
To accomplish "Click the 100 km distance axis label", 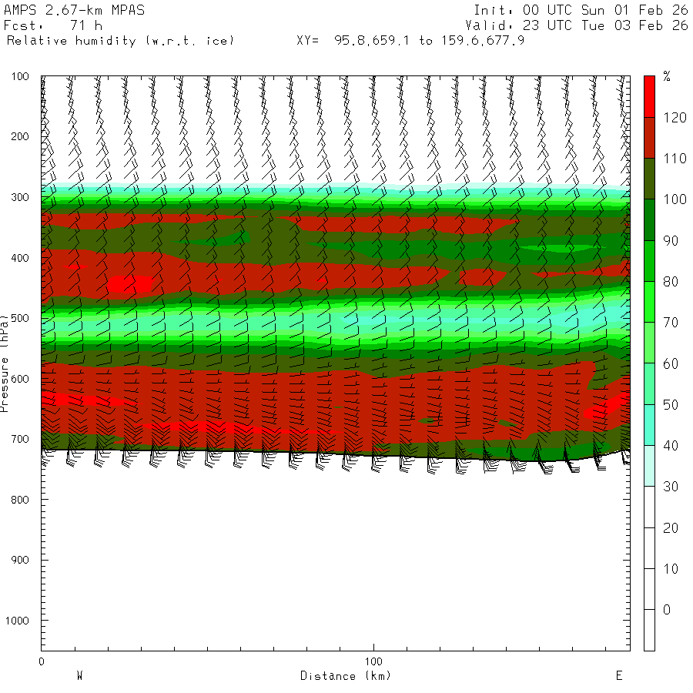I will [373, 661].
